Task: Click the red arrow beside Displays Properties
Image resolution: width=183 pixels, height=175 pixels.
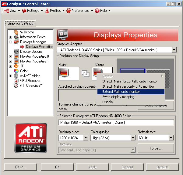Action: (x=22, y=47)
